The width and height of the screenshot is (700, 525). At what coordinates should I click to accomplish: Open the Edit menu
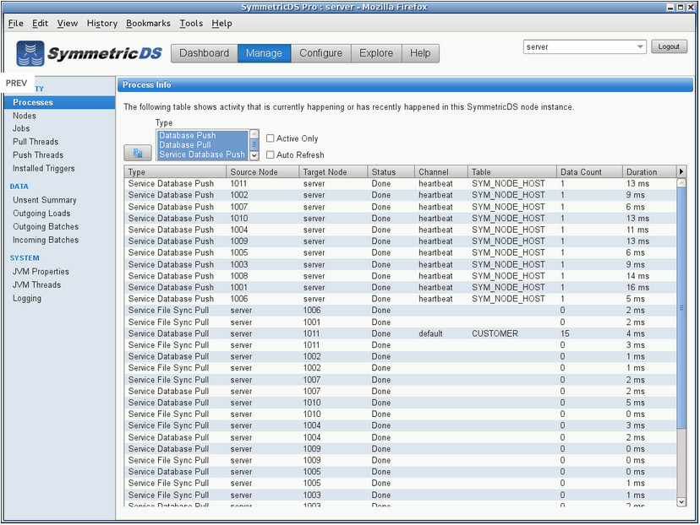coord(40,23)
